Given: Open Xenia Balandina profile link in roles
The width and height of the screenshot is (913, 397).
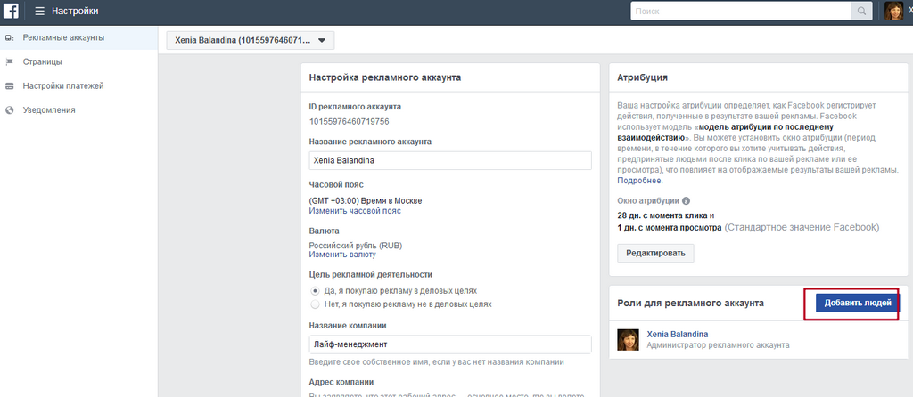Looking at the screenshot, I should [678, 334].
